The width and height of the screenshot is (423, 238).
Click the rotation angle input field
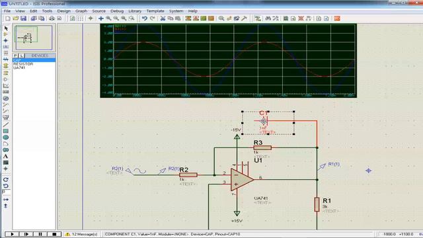tap(6, 192)
